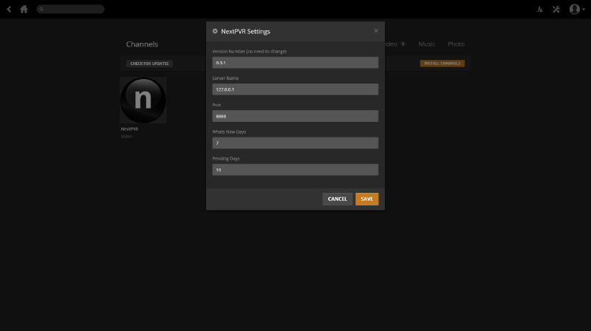591x331 pixels.
Task: Save the NextPVR settings
Action: point(366,199)
